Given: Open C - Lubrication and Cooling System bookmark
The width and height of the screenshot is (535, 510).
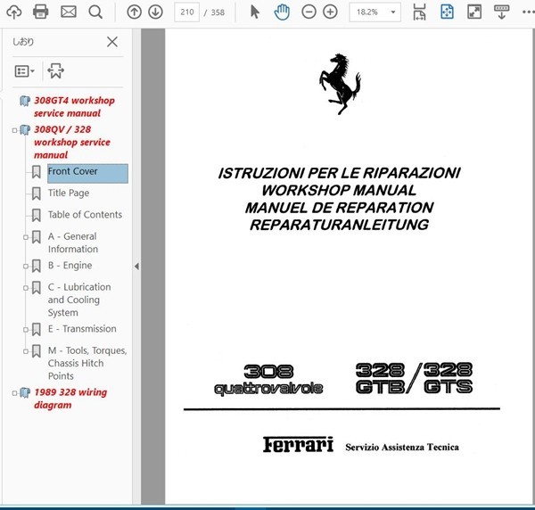Looking at the screenshot, I should click(79, 300).
